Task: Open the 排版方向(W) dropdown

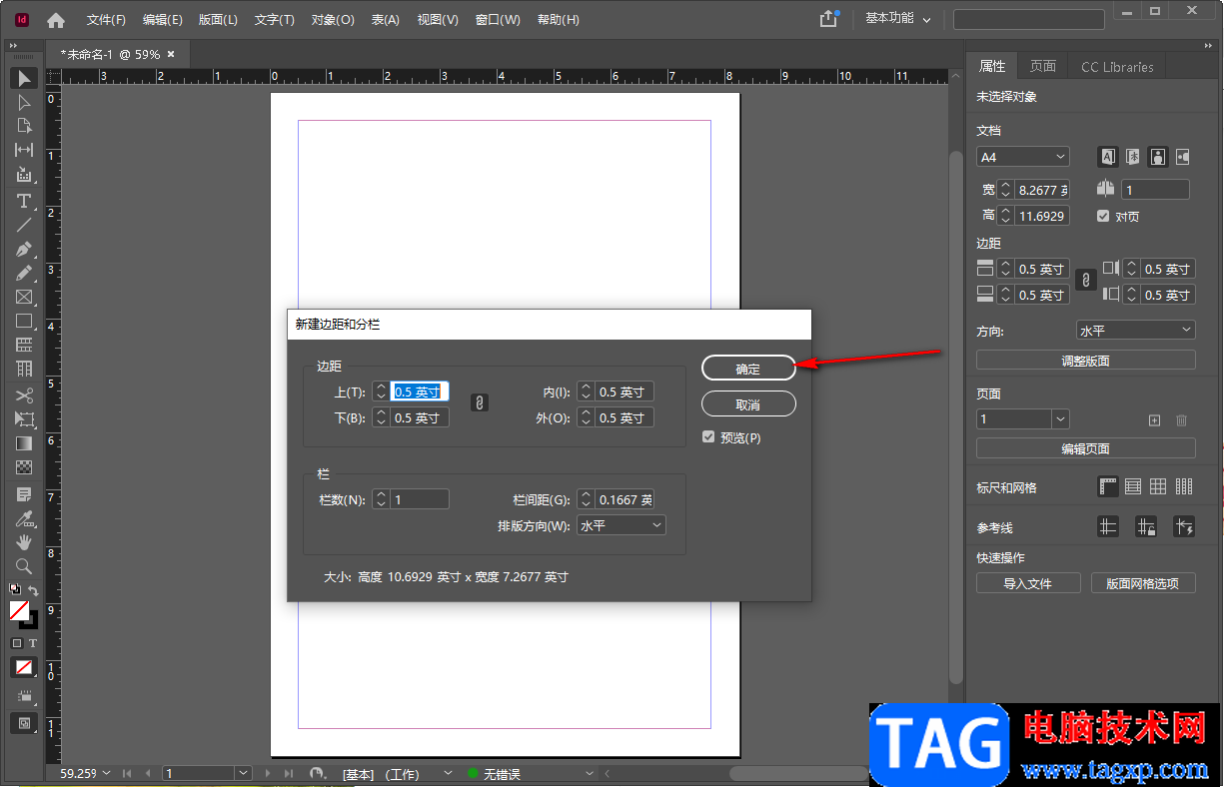Action: click(620, 525)
